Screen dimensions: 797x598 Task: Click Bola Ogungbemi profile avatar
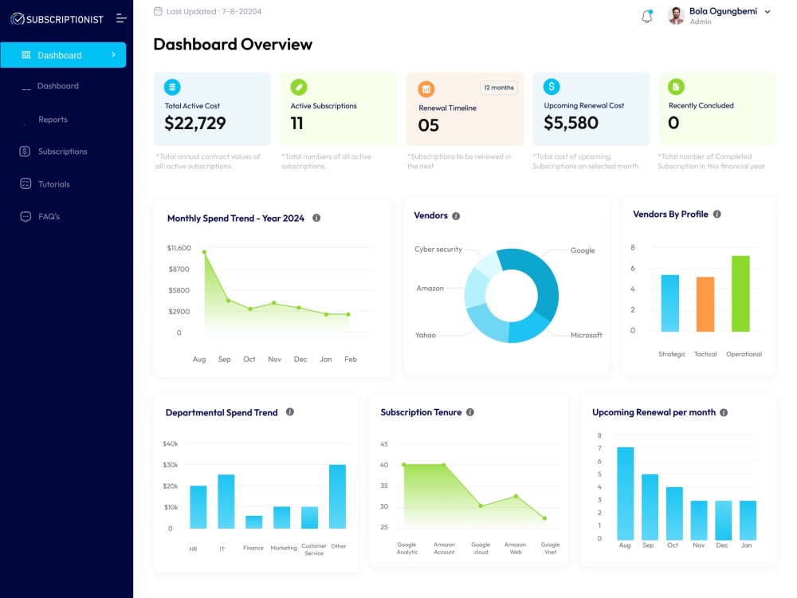[x=676, y=16]
